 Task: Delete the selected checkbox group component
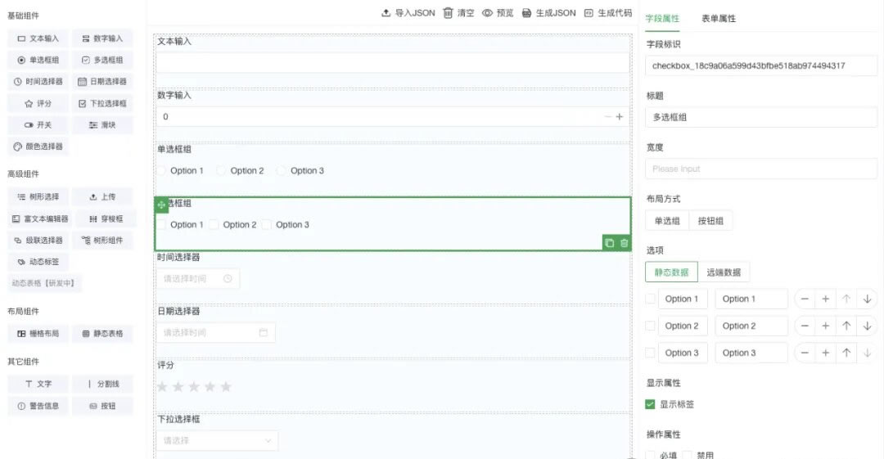pos(625,243)
